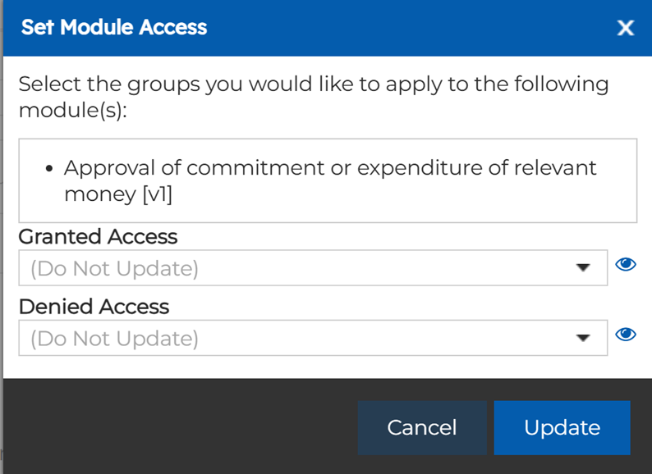Click the empty area of the blue title bar
This screenshot has height=474, width=652.
(x=411, y=28)
